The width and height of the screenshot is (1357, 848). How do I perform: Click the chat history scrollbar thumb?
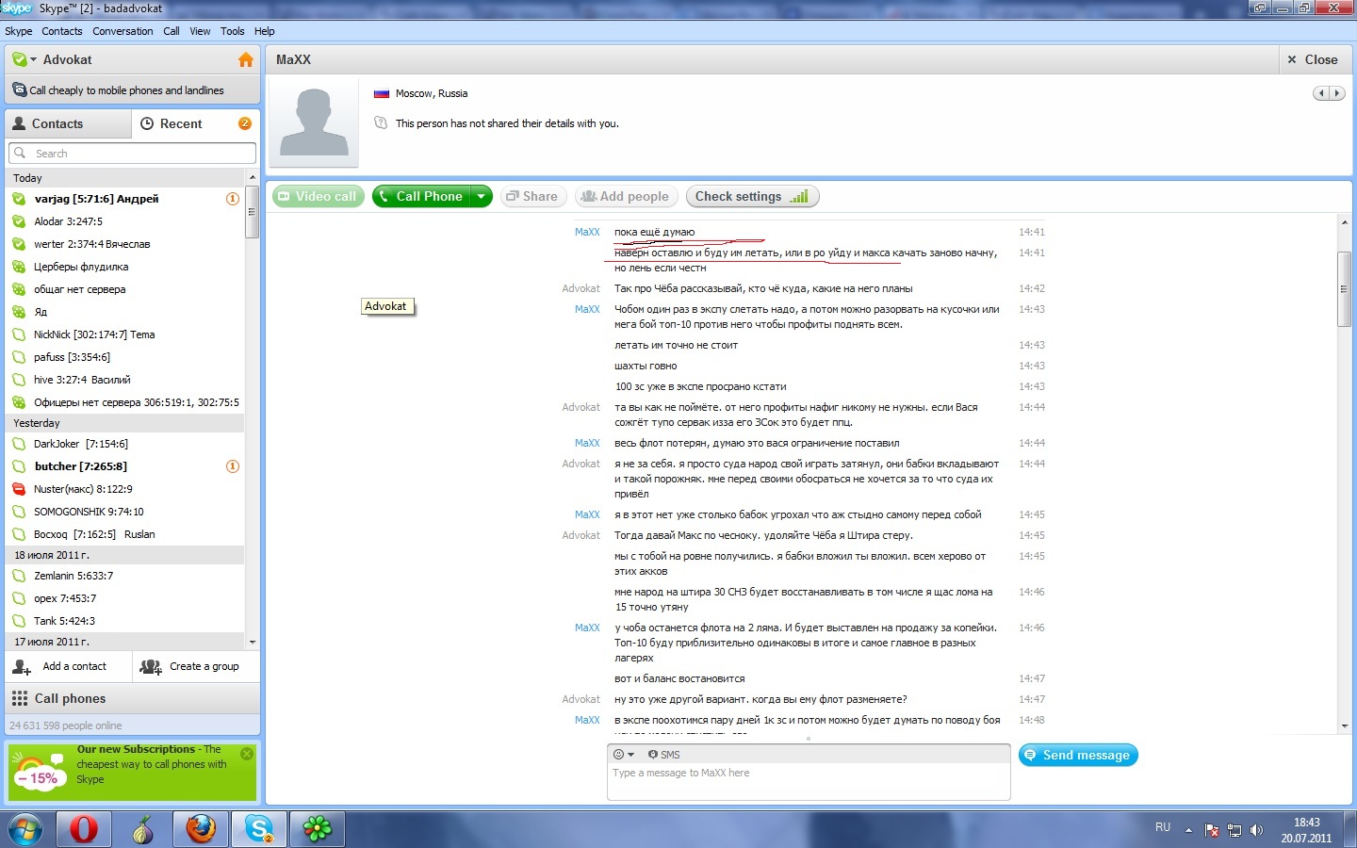[x=1345, y=289]
